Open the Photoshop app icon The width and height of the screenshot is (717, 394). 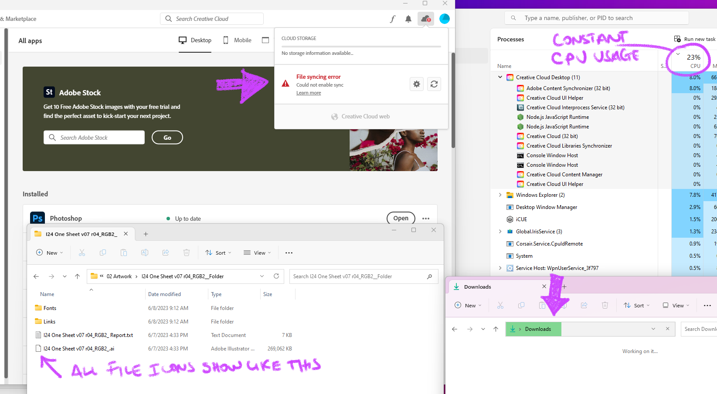[x=37, y=217]
